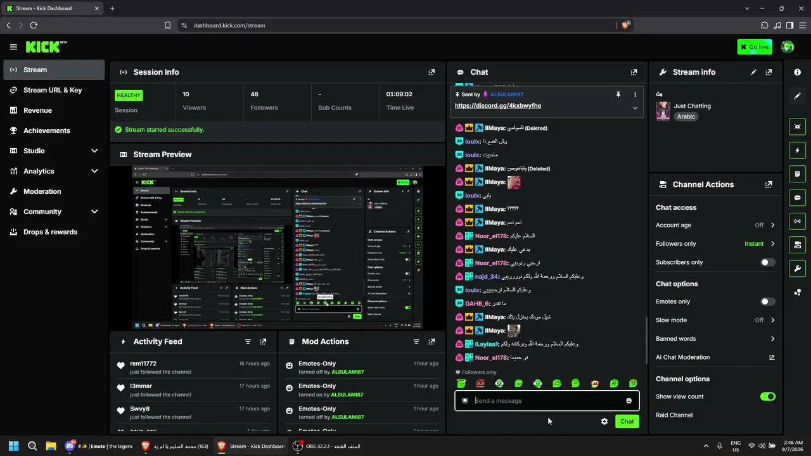811x456 pixels.
Task: Open the AI Chat Moderation external link icon
Action: (772, 357)
